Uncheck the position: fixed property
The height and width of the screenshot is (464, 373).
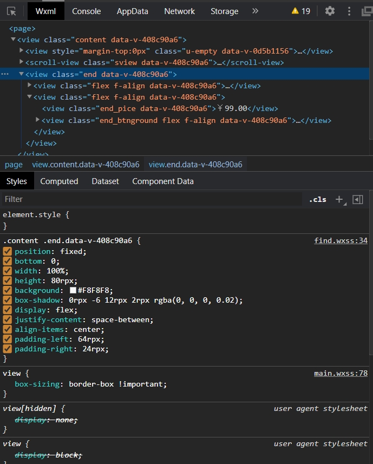pos(8,251)
